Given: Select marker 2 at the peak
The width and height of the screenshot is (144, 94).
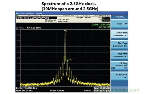Looking at the screenshot, I should [65, 30].
